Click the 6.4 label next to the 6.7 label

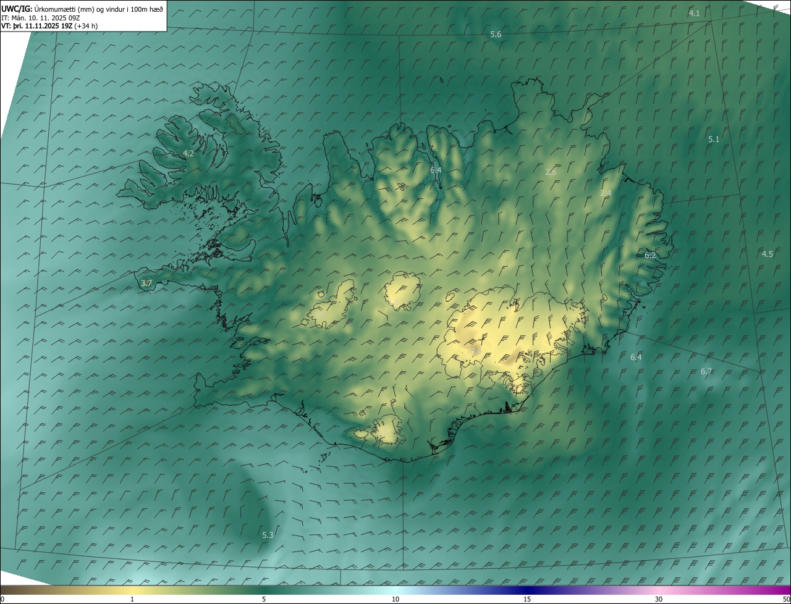pos(636,357)
